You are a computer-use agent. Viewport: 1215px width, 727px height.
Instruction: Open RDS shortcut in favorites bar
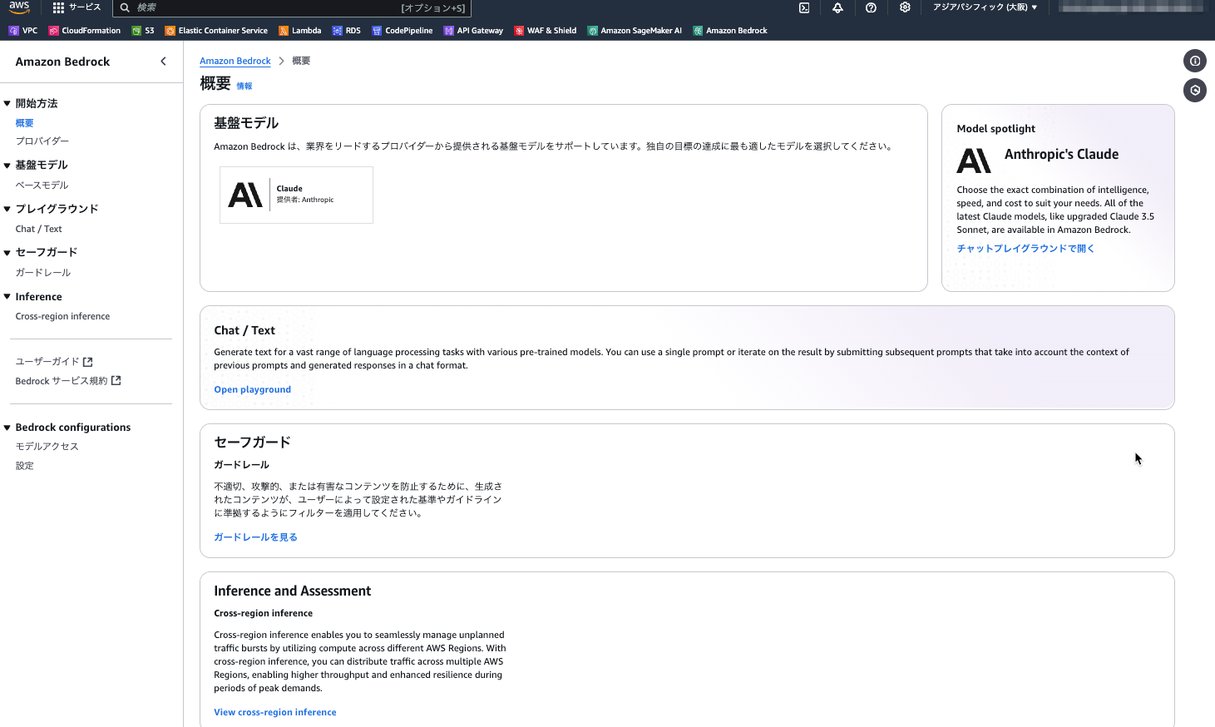[347, 31]
